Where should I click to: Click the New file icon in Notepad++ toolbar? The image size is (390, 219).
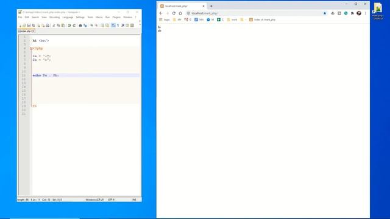20,26
